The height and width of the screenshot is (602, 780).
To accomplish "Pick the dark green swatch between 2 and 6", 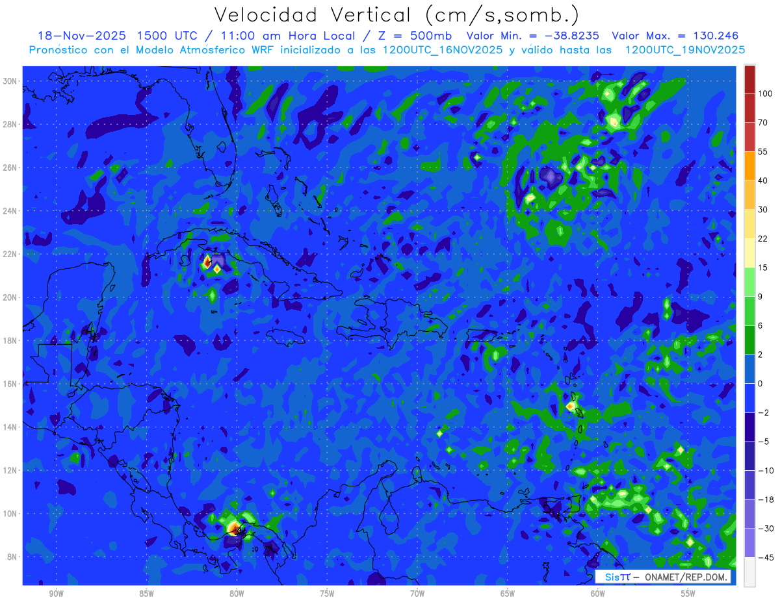I will [x=749, y=340].
